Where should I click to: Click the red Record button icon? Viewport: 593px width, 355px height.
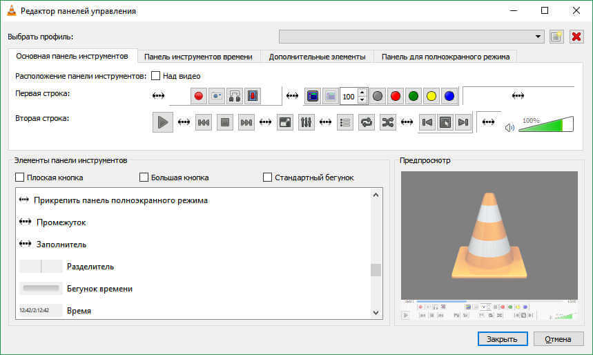coord(199,97)
